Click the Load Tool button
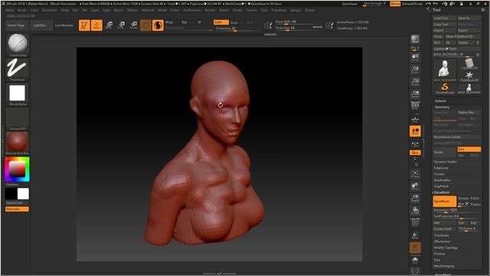 pyautogui.click(x=444, y=18)
